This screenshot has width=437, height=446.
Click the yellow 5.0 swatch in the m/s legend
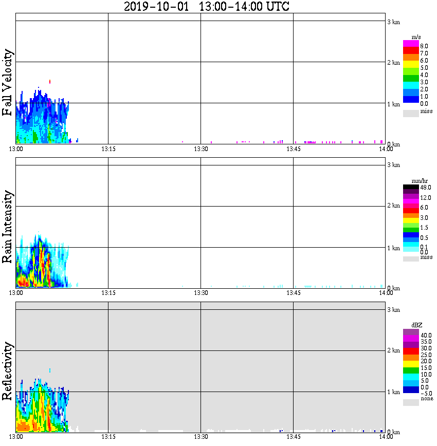coord(411,65)
